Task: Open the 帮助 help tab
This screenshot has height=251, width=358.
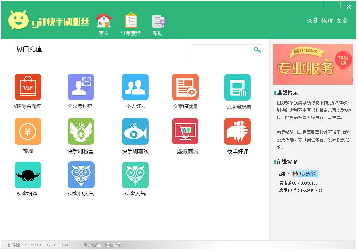Action: (158, 24)
